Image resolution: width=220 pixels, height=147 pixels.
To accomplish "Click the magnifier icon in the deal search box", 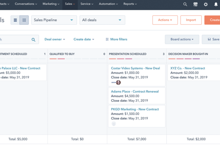I will [34, 40].
